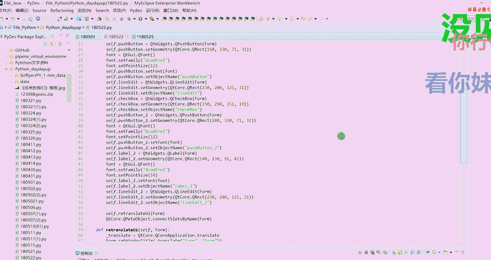
Task: Expand the pipenv_virtual_environme project
Action: 7,56
